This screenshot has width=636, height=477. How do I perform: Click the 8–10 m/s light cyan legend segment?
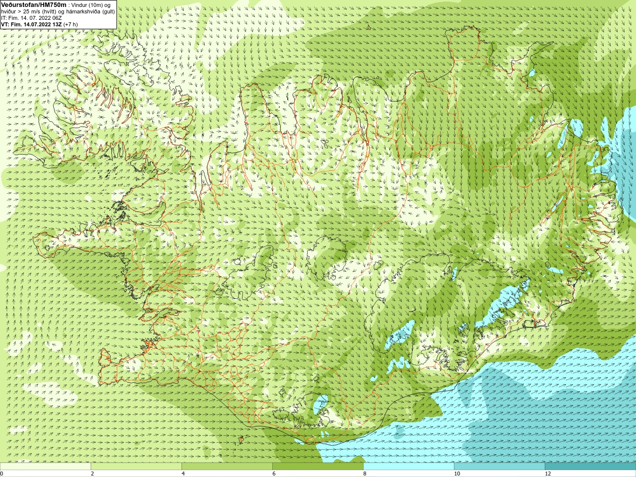coord(408,467)
